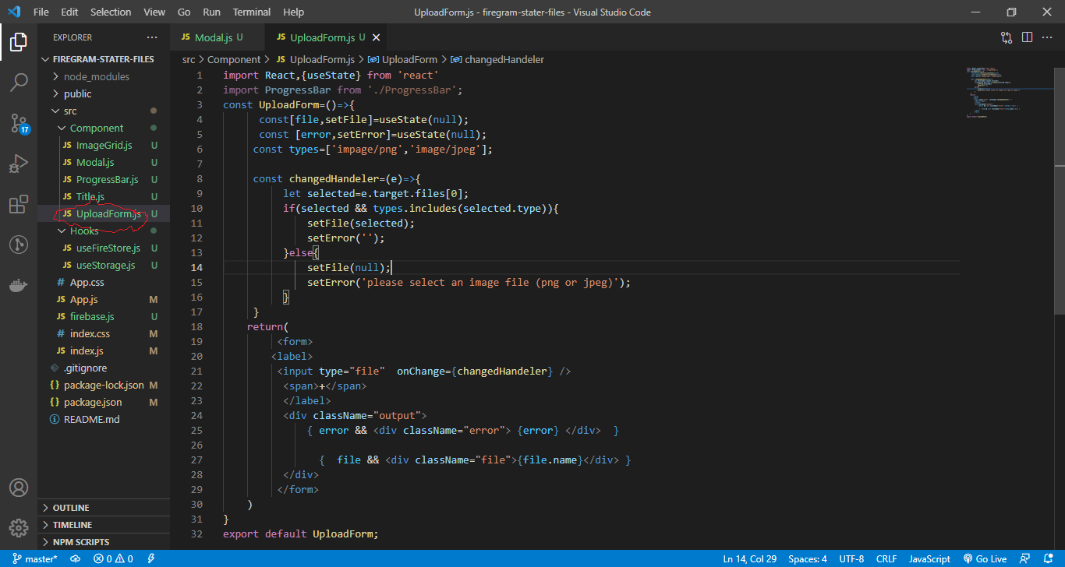
Task: Open the Go menu
Action: tap(184, 12)
